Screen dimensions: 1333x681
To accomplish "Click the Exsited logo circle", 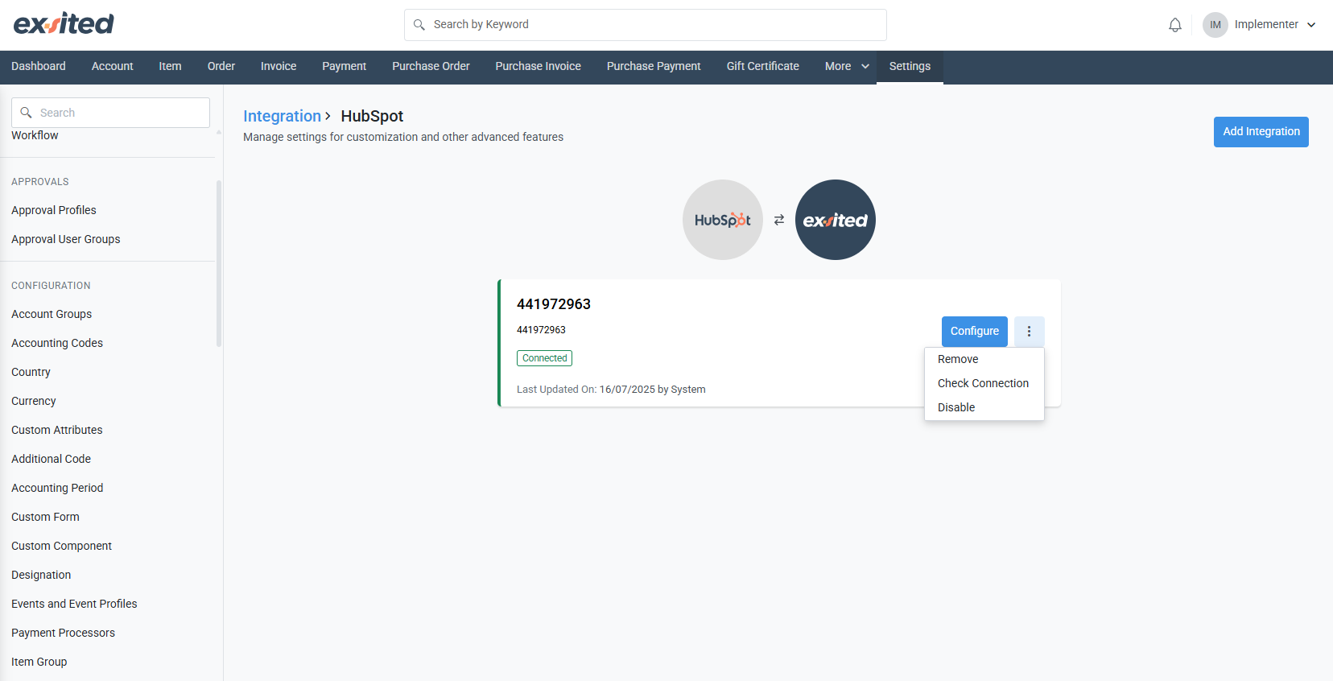I will click(x=836, y=220).
